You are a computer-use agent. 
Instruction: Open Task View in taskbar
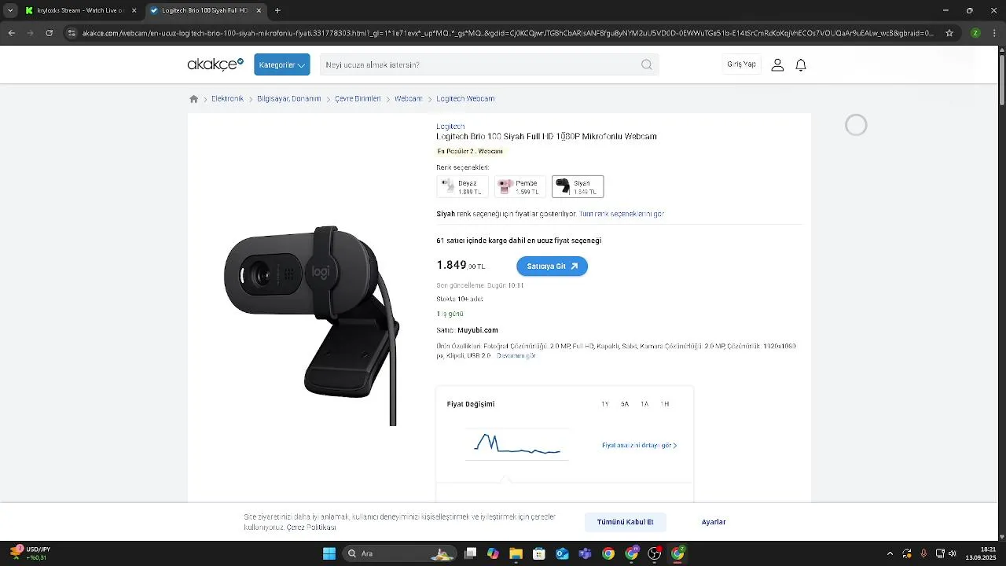(x=470, y=553)
